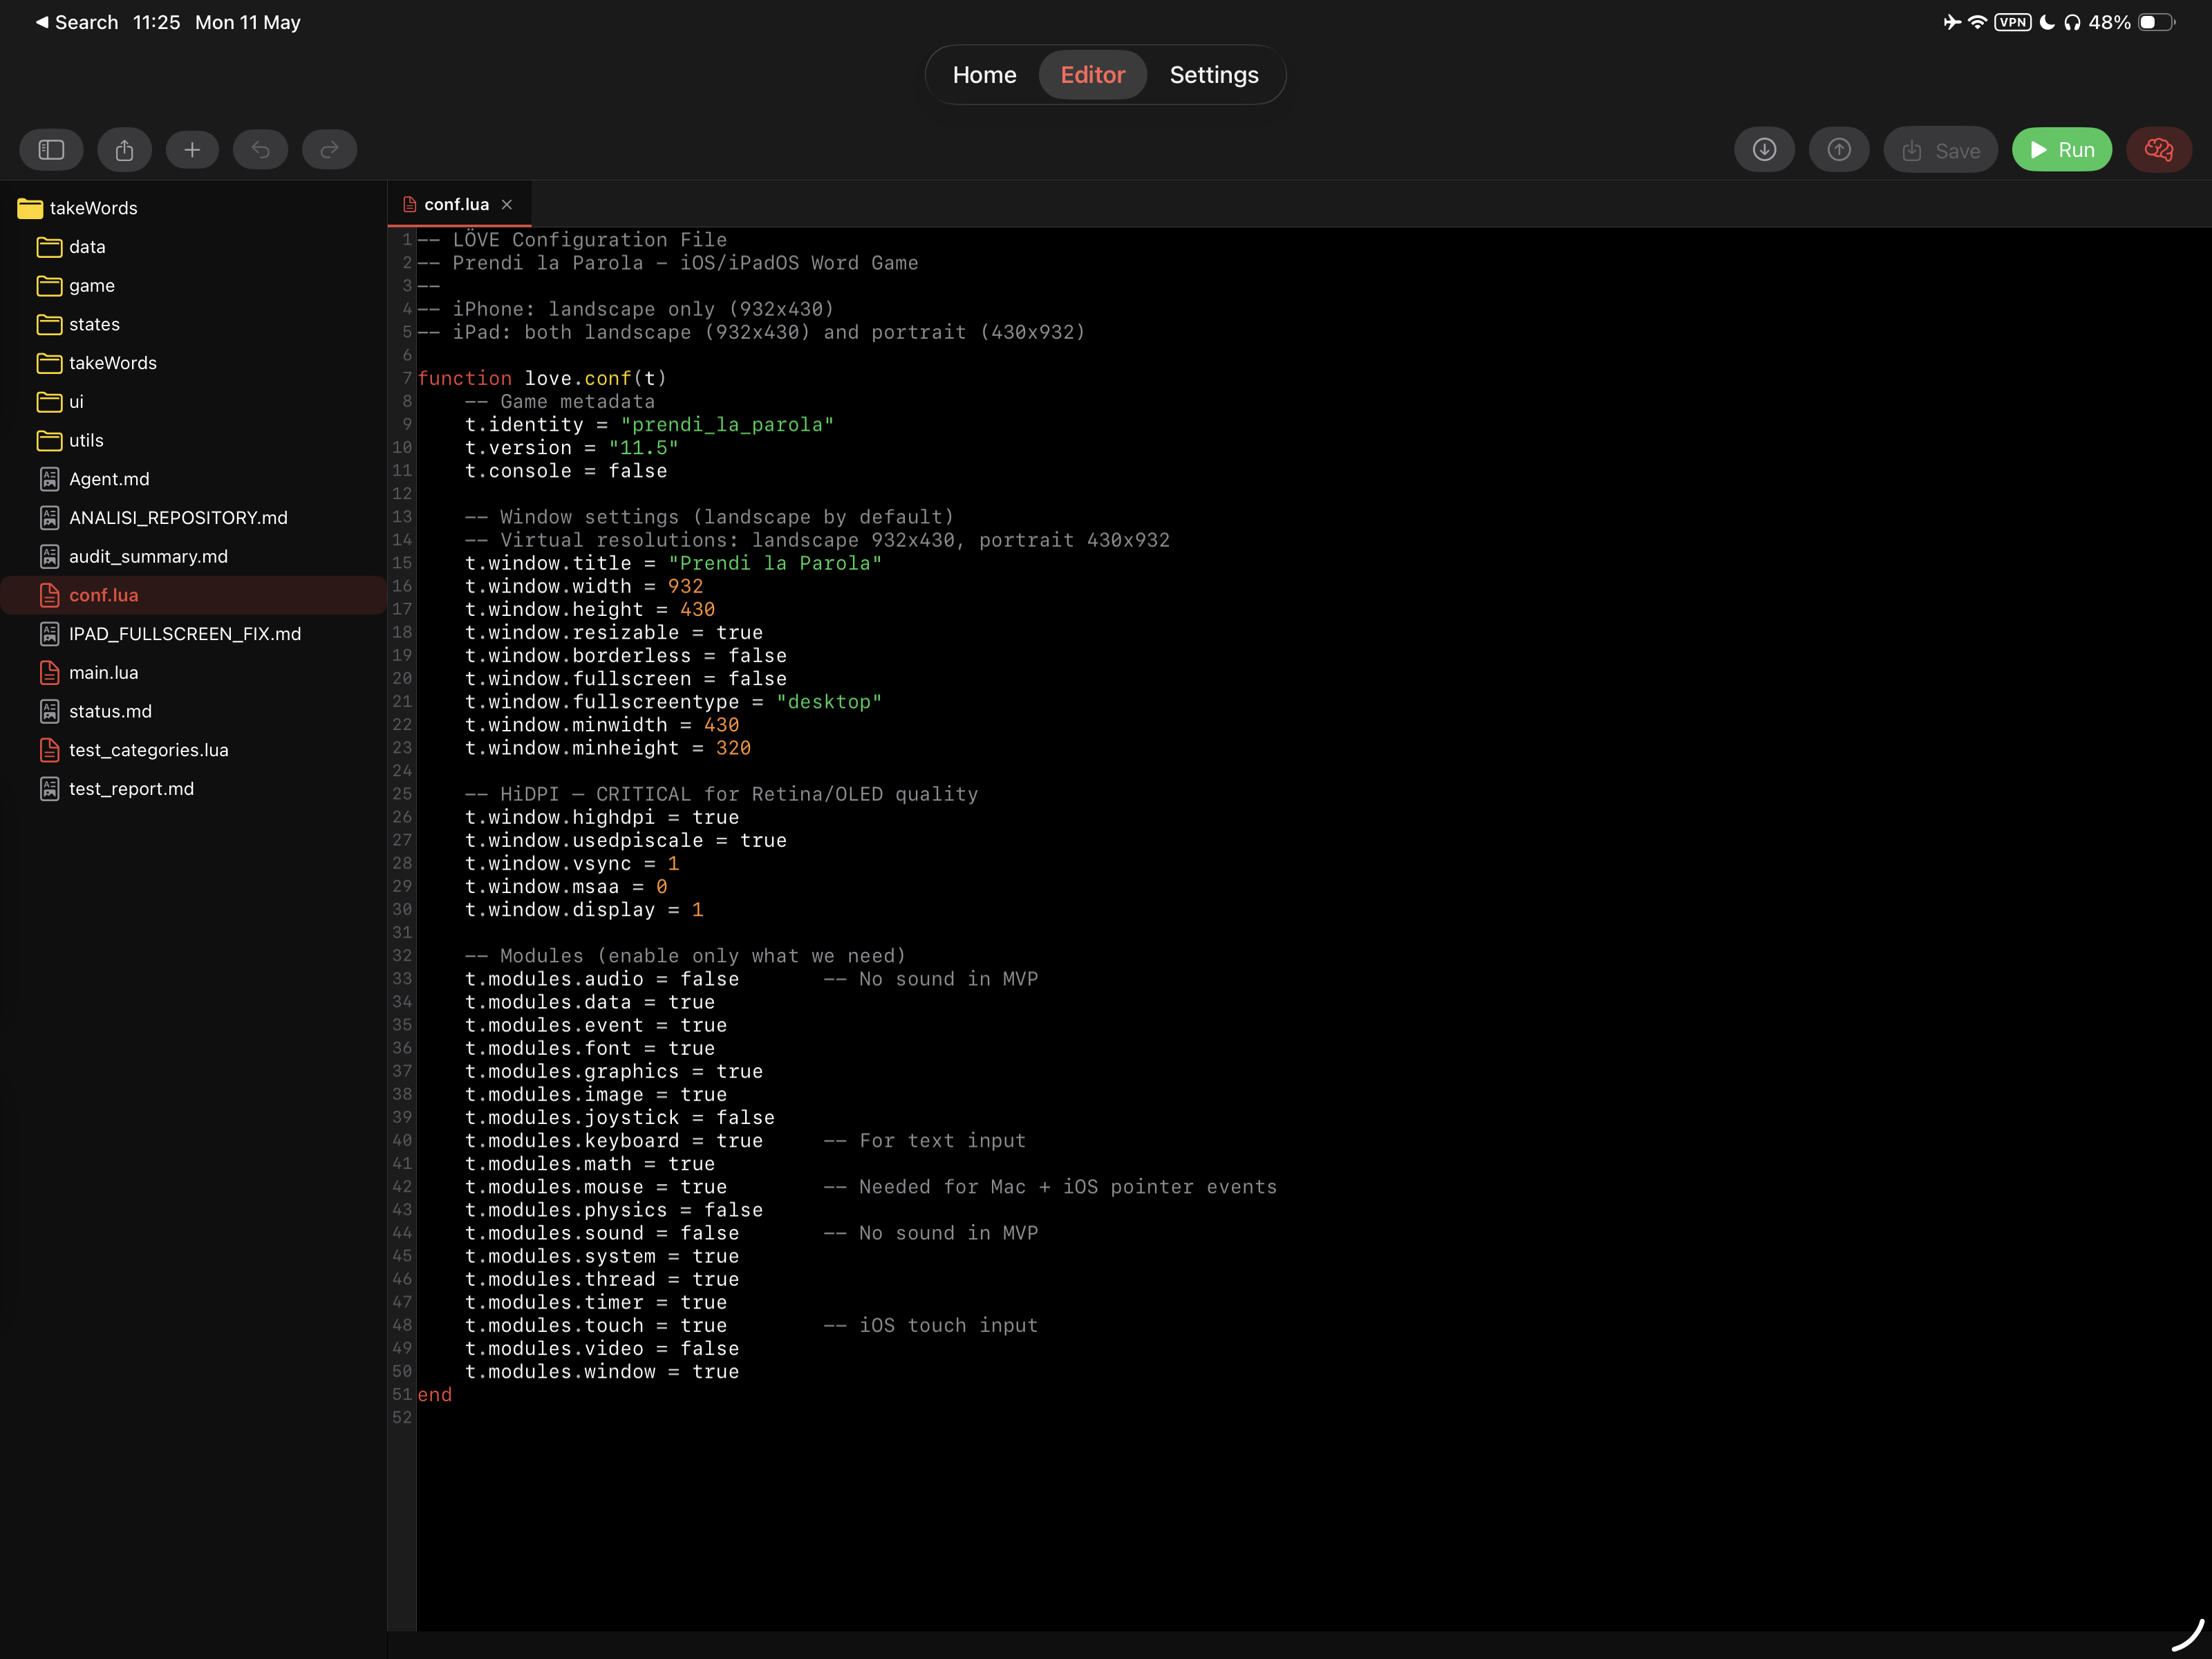Click the t.version "11.5" value

(x=643, y=447)
